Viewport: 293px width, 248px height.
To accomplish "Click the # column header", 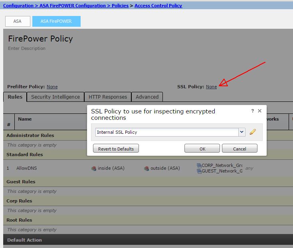I will (x=9, y=125).
